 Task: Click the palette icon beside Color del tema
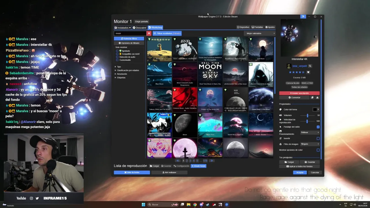coord(280,109)
